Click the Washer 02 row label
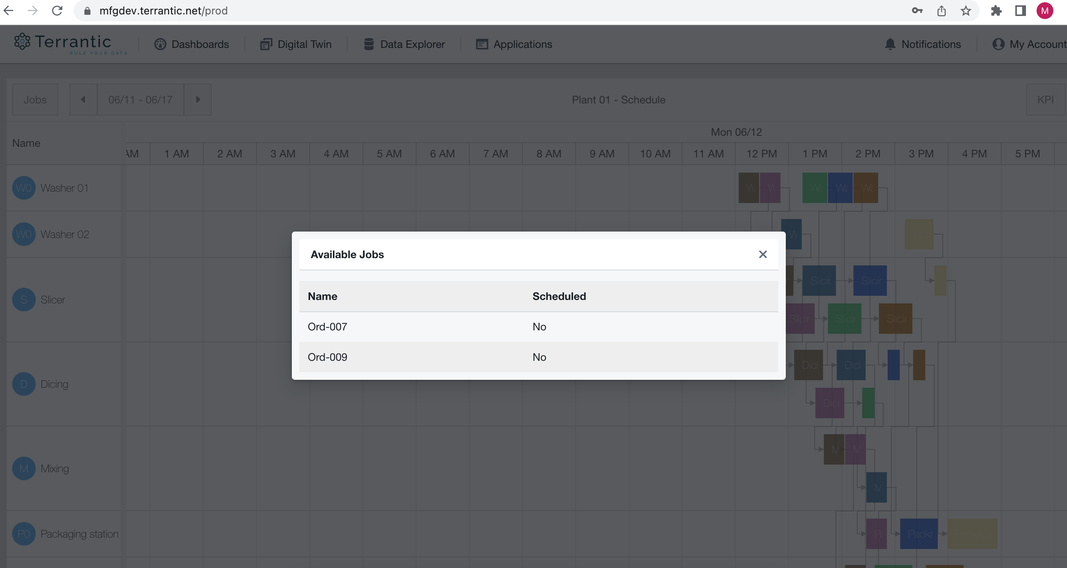 pos(65,235)
